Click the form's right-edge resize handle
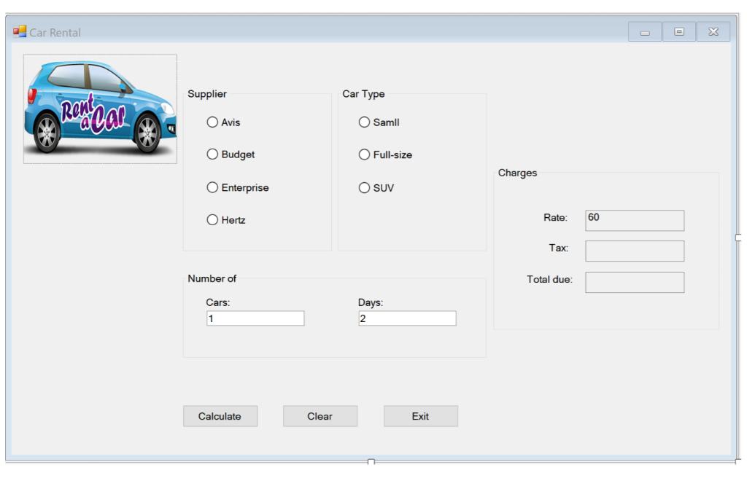747x478 pixels. [738, 238]
